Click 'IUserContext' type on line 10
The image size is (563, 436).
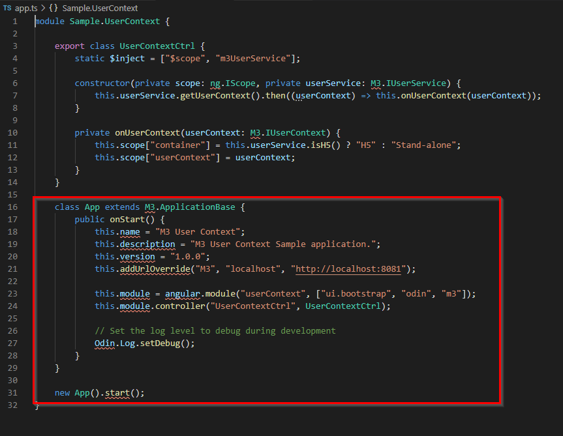click(295, 133)
